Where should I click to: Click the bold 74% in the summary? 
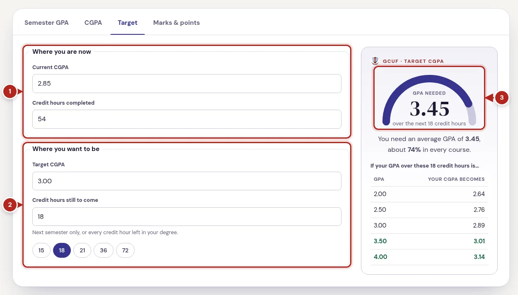click(414, 150)
